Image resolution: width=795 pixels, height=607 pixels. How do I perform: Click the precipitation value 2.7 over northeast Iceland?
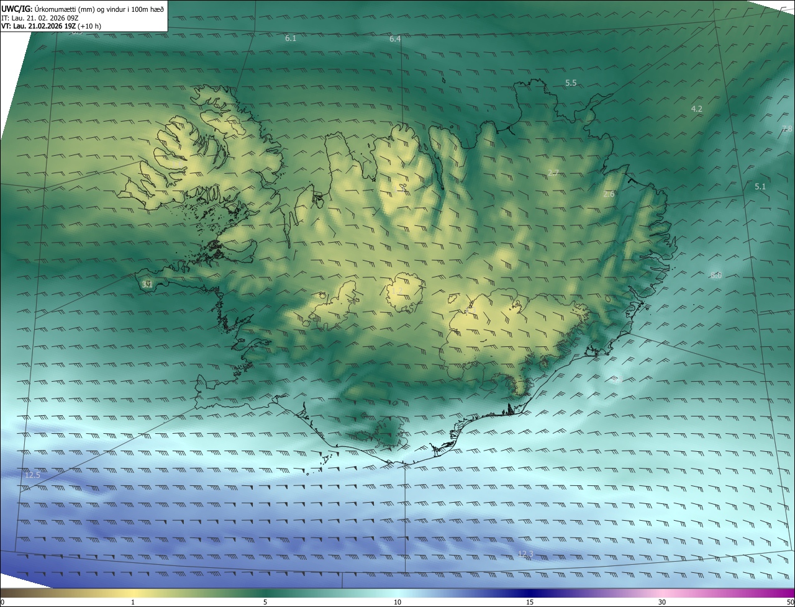553,173
